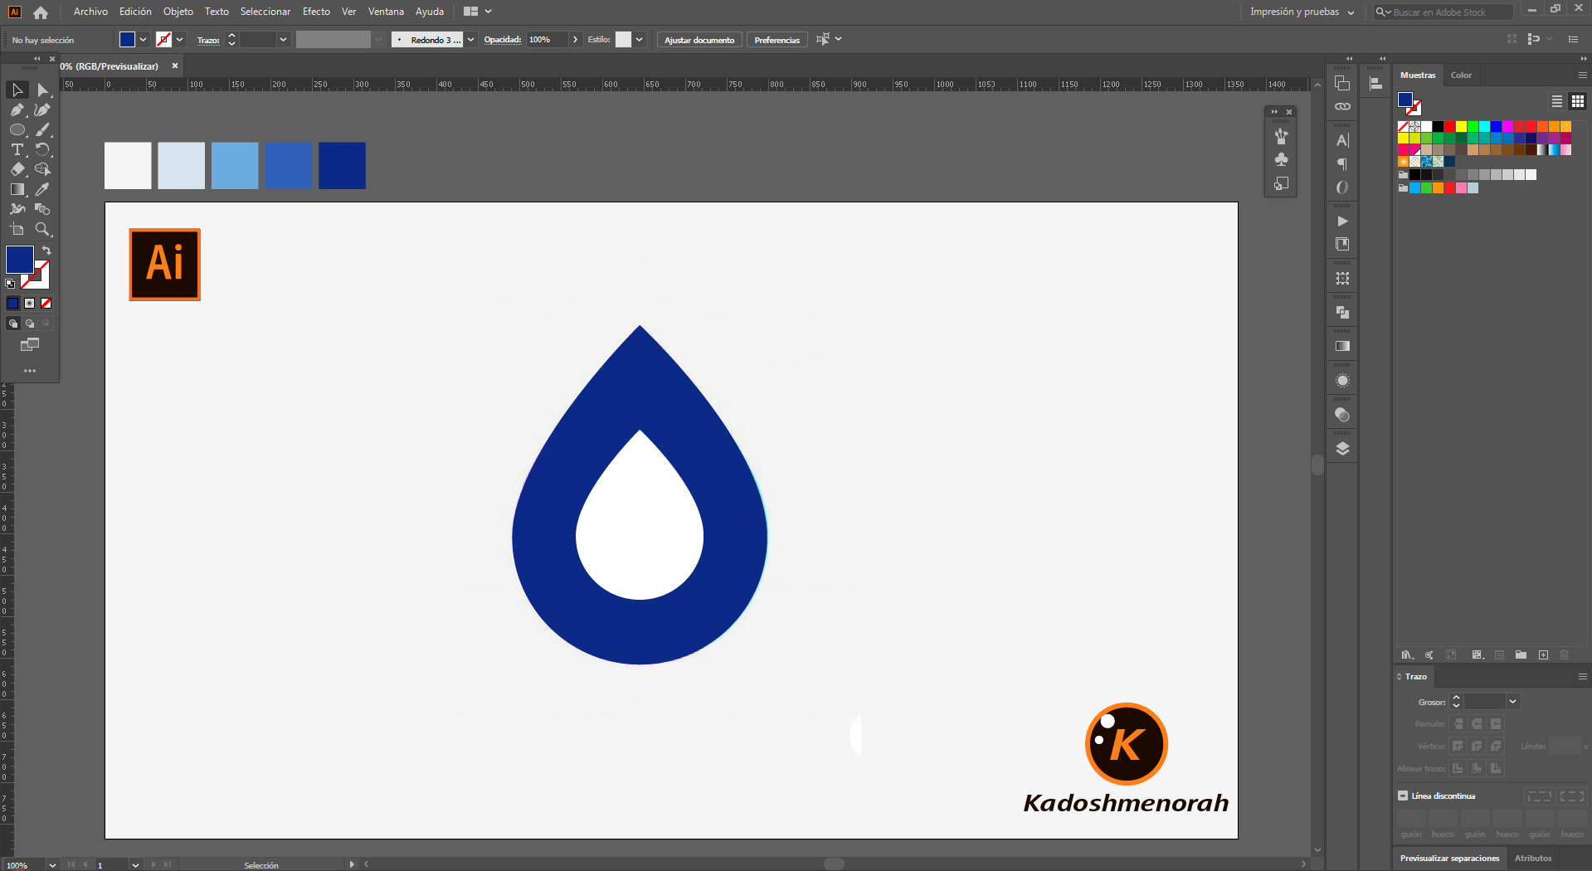
Task: Switch to the Atributos tab
Action: point(1533,858)
